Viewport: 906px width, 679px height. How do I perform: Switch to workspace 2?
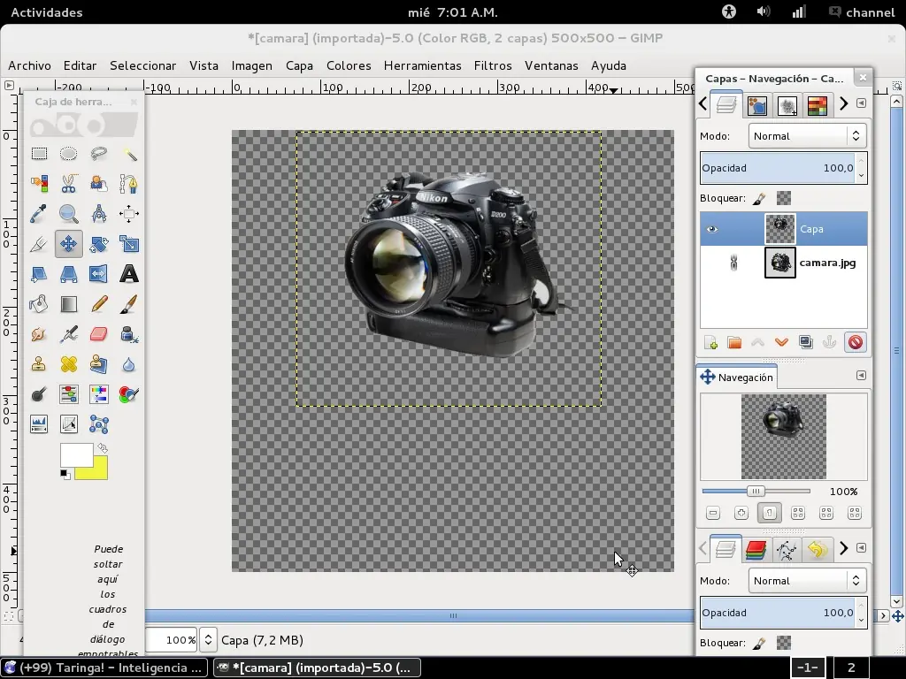[x=851, y=668]
